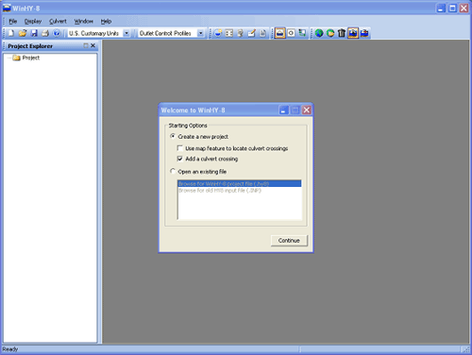Select Open an existing file radio button

pos(173,171)
